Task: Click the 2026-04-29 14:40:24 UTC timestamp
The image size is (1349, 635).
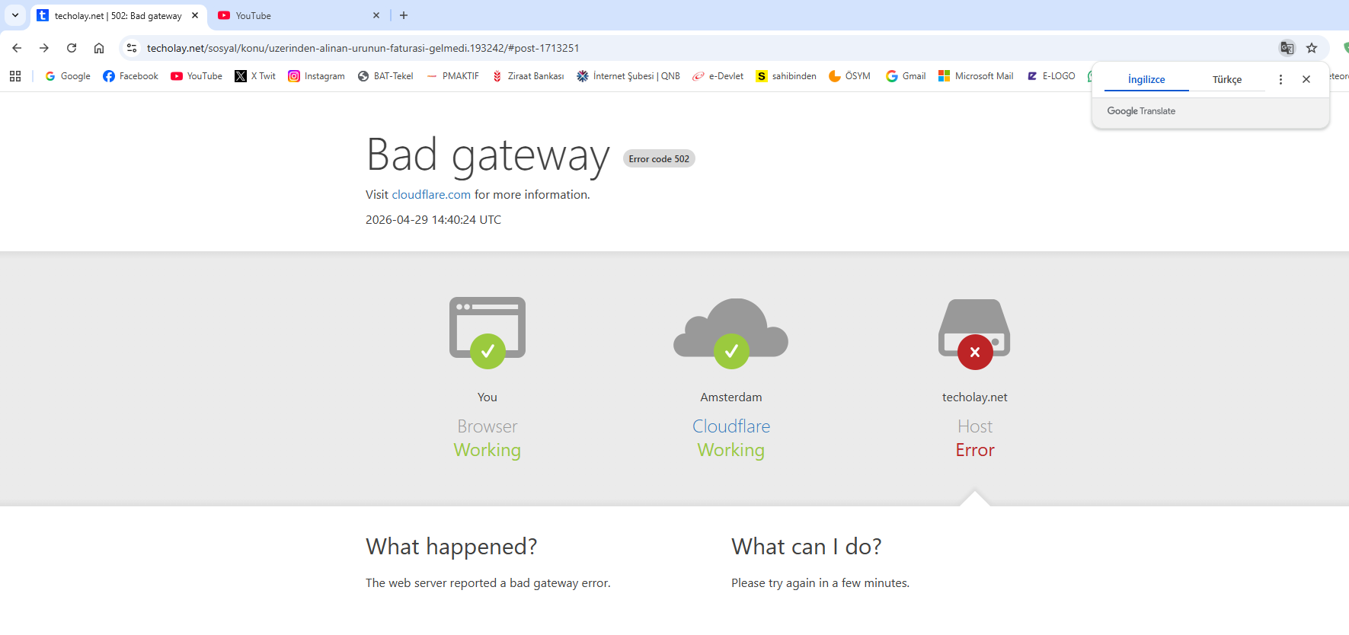Action: 433,220
